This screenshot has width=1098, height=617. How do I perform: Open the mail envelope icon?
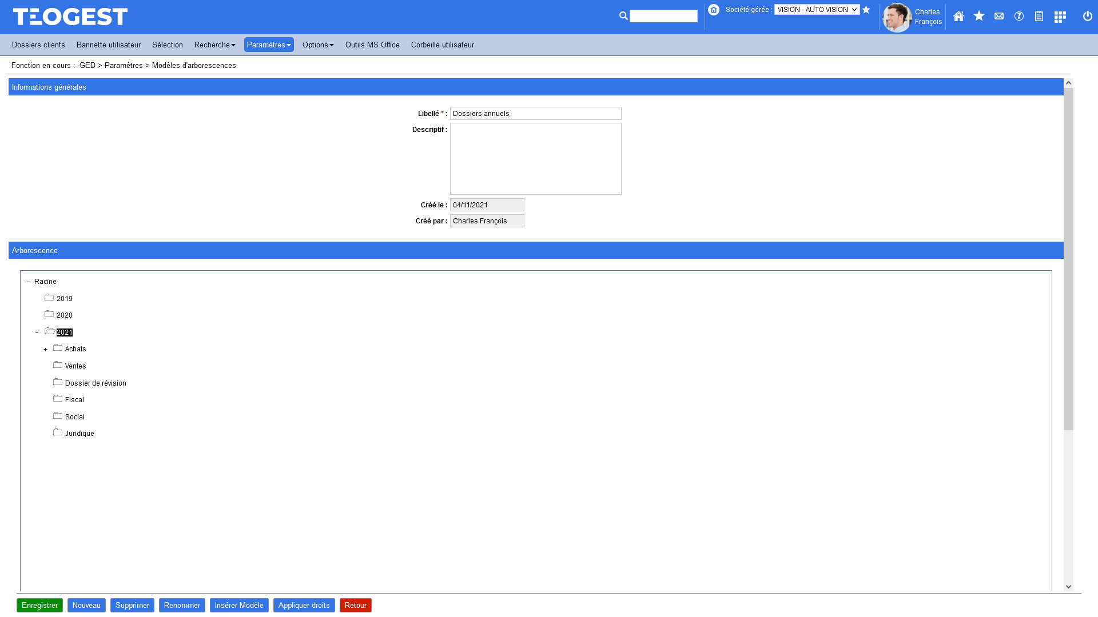(x=998, y=17)
